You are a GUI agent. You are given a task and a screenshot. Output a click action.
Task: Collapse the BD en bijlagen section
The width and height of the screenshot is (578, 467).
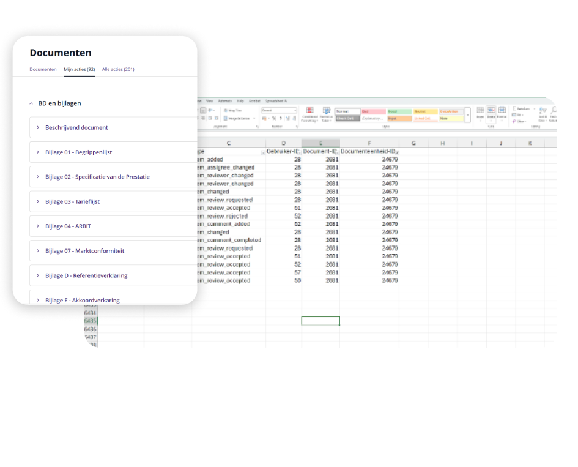tap(31, 103)
